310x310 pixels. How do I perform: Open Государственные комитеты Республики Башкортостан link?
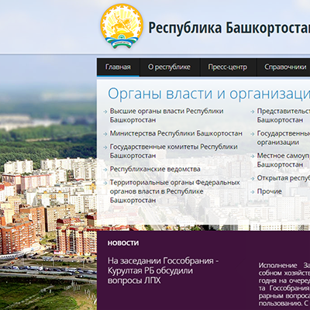tap(174, 151)
